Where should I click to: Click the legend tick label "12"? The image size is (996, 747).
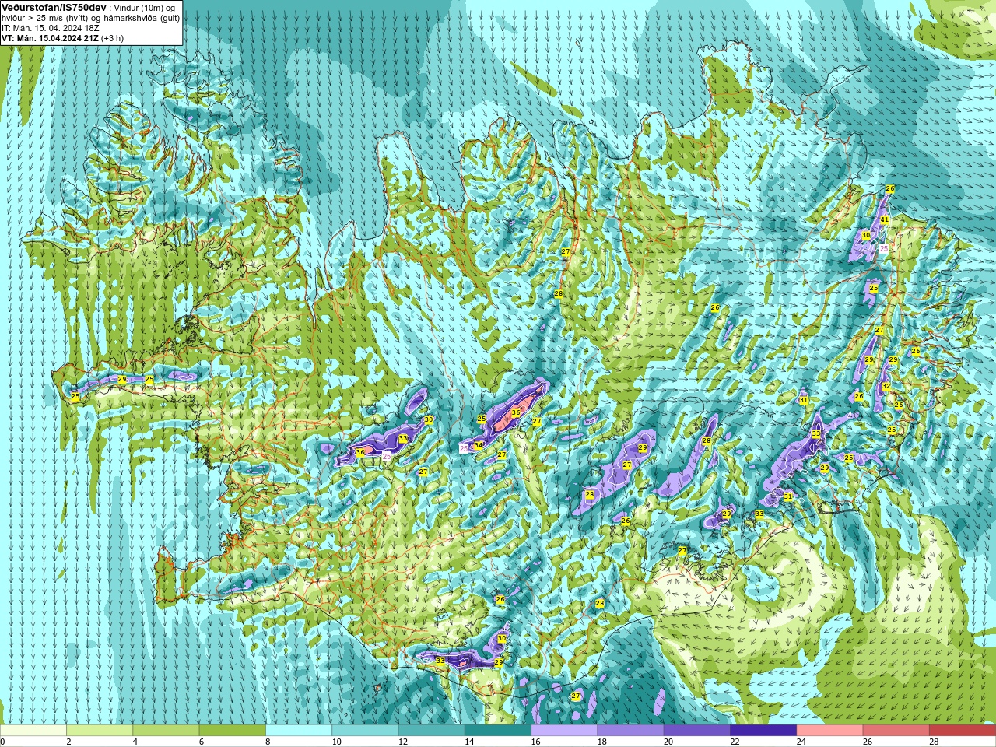click(x=403, y=742)
